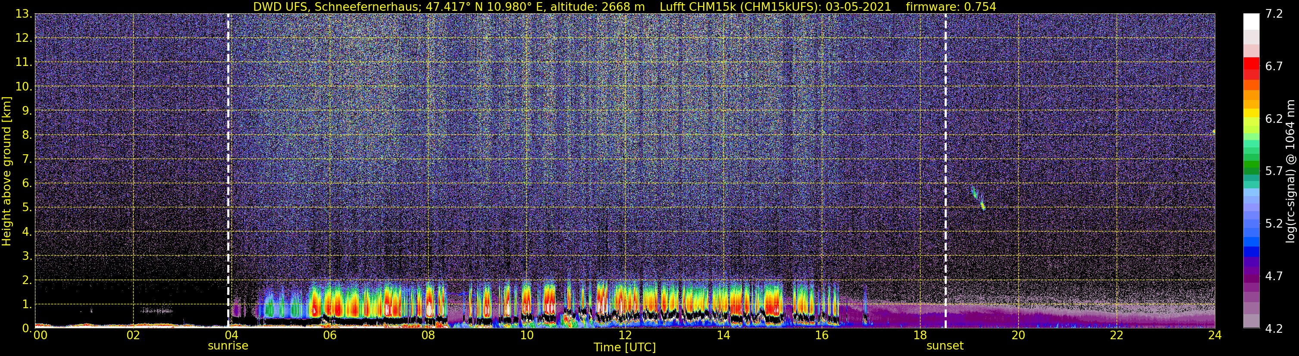Click the height tick label '5.'
Viewport: 1299px width, 356px height.
click(27, 207)
